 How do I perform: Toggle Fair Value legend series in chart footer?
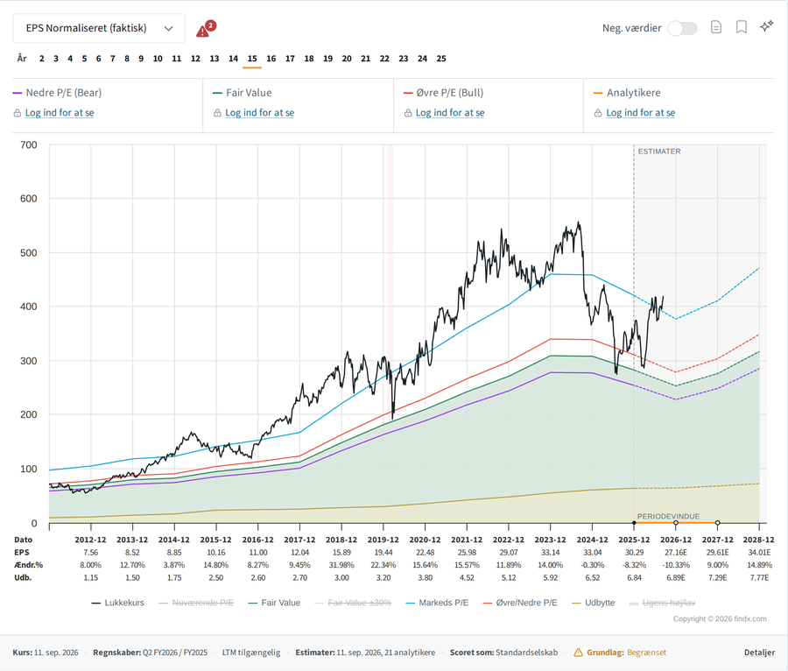pos(274,603)
